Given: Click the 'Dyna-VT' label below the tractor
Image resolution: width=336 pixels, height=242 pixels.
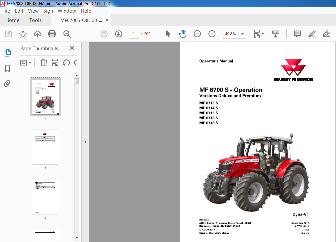Looking at the screenshot, I should [x=301, y=214].
